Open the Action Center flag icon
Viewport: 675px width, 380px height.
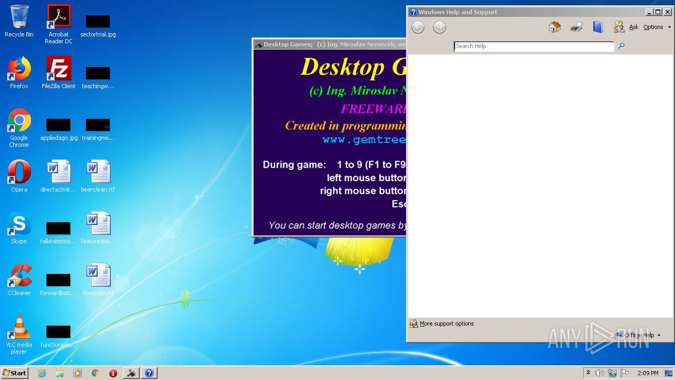[625, 373]
